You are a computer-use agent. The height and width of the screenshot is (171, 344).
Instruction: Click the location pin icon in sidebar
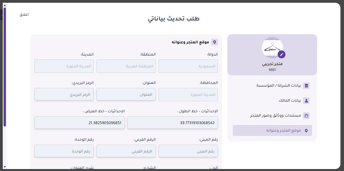click(306, 130)
